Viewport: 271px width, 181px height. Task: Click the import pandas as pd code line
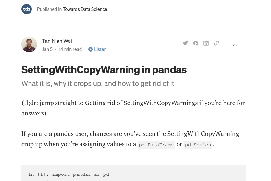coord(80,174)
